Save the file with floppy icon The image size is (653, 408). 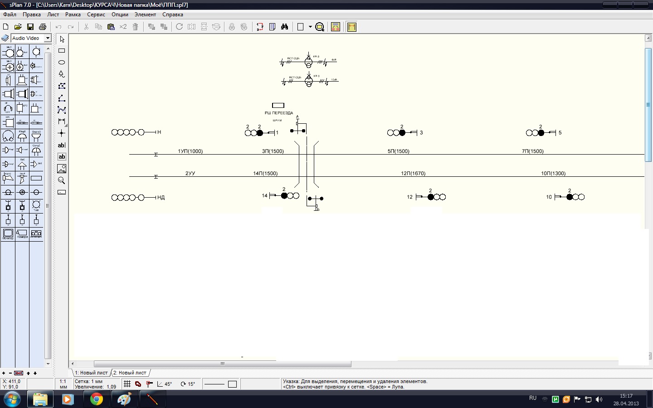30,27
